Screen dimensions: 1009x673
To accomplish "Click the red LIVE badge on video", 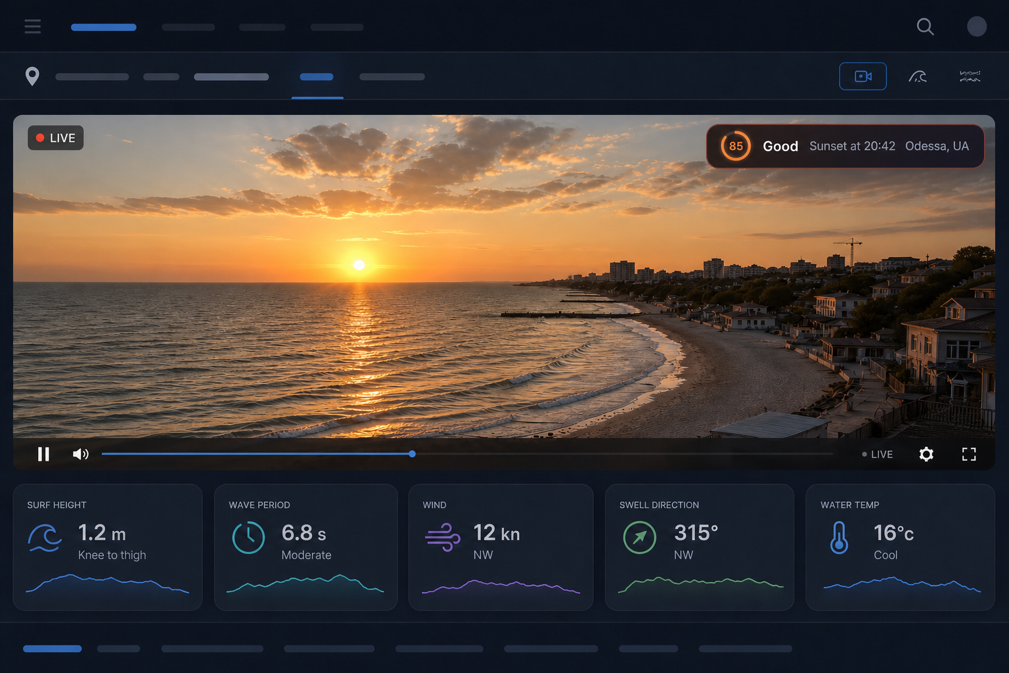I will click(x=56, y=138).
